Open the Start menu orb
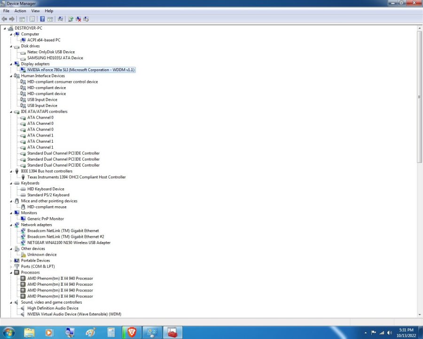 8,333
